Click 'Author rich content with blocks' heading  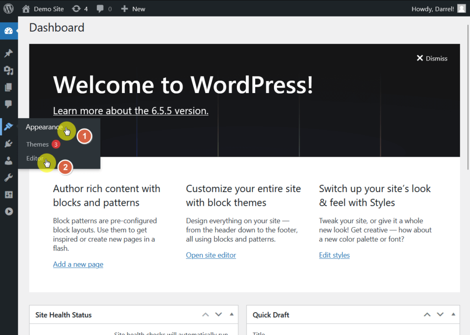click(106, 196)
